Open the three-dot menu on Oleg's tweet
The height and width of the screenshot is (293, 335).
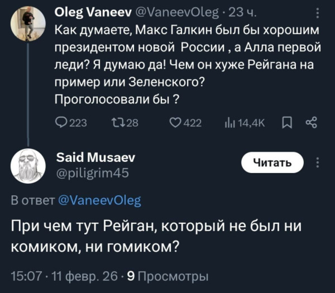click(x=317, y=14)
